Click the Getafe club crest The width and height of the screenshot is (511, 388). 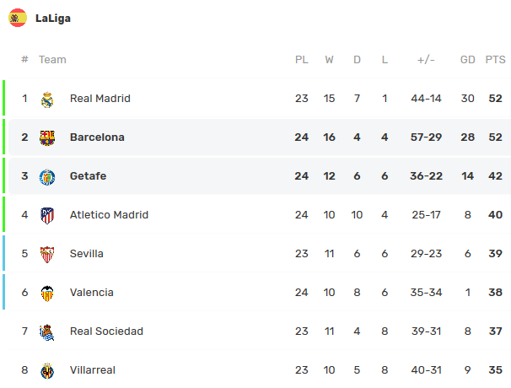(x=47, y=176)
